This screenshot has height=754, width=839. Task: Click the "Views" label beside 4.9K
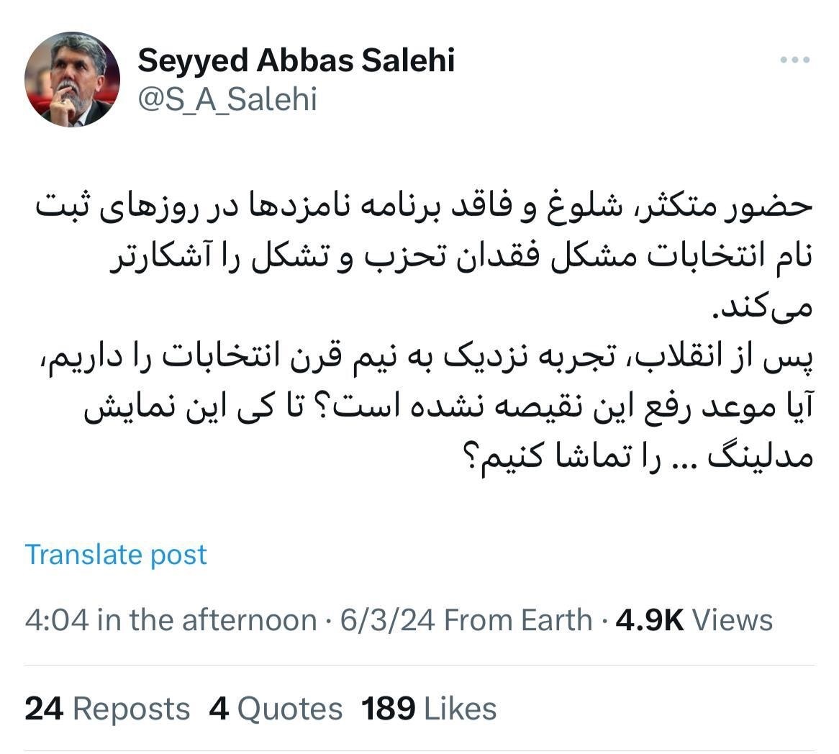point(733,619)
